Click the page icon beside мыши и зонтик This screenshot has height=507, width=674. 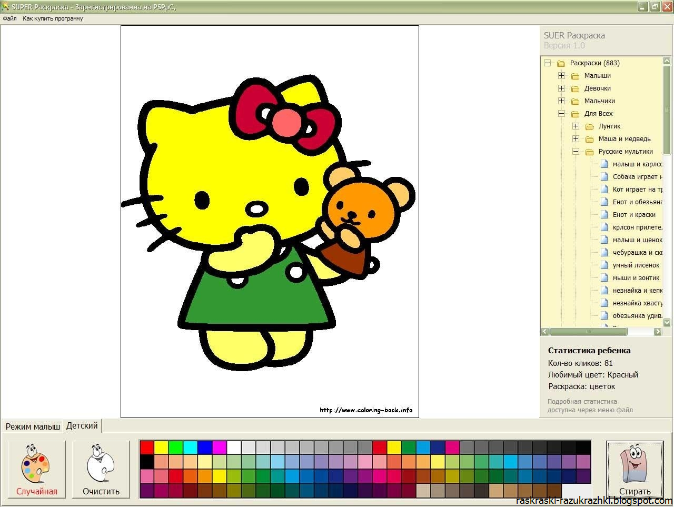click(604, 278)
